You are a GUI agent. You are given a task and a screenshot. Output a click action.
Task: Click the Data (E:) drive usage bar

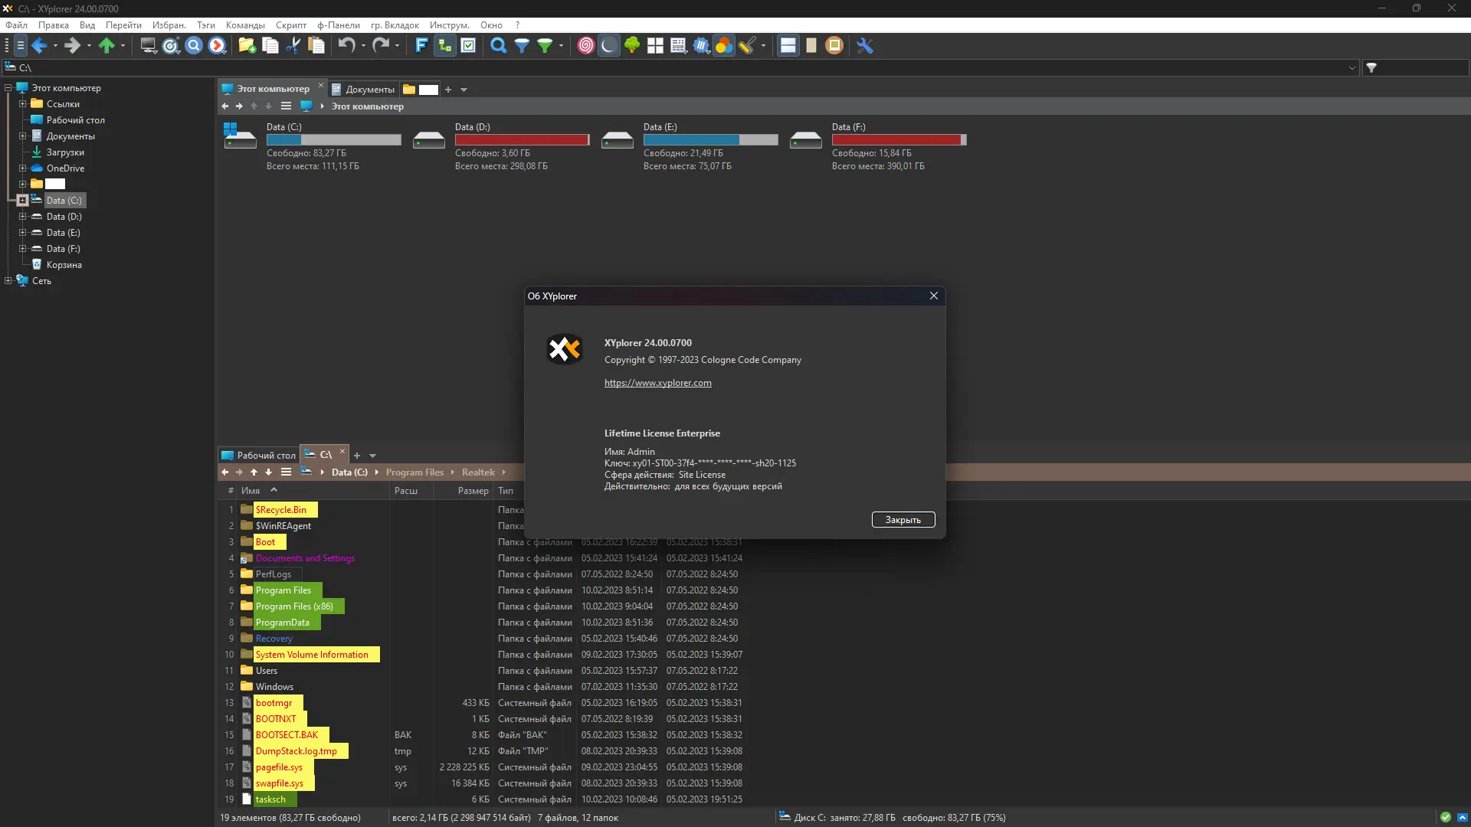click(710, 140)
